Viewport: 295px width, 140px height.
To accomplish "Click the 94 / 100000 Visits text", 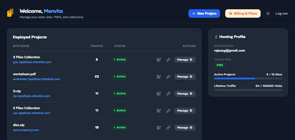I will click(269, 86).
